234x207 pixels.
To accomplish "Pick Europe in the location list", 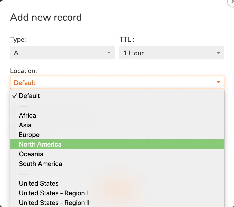I will tap(29, 135).
